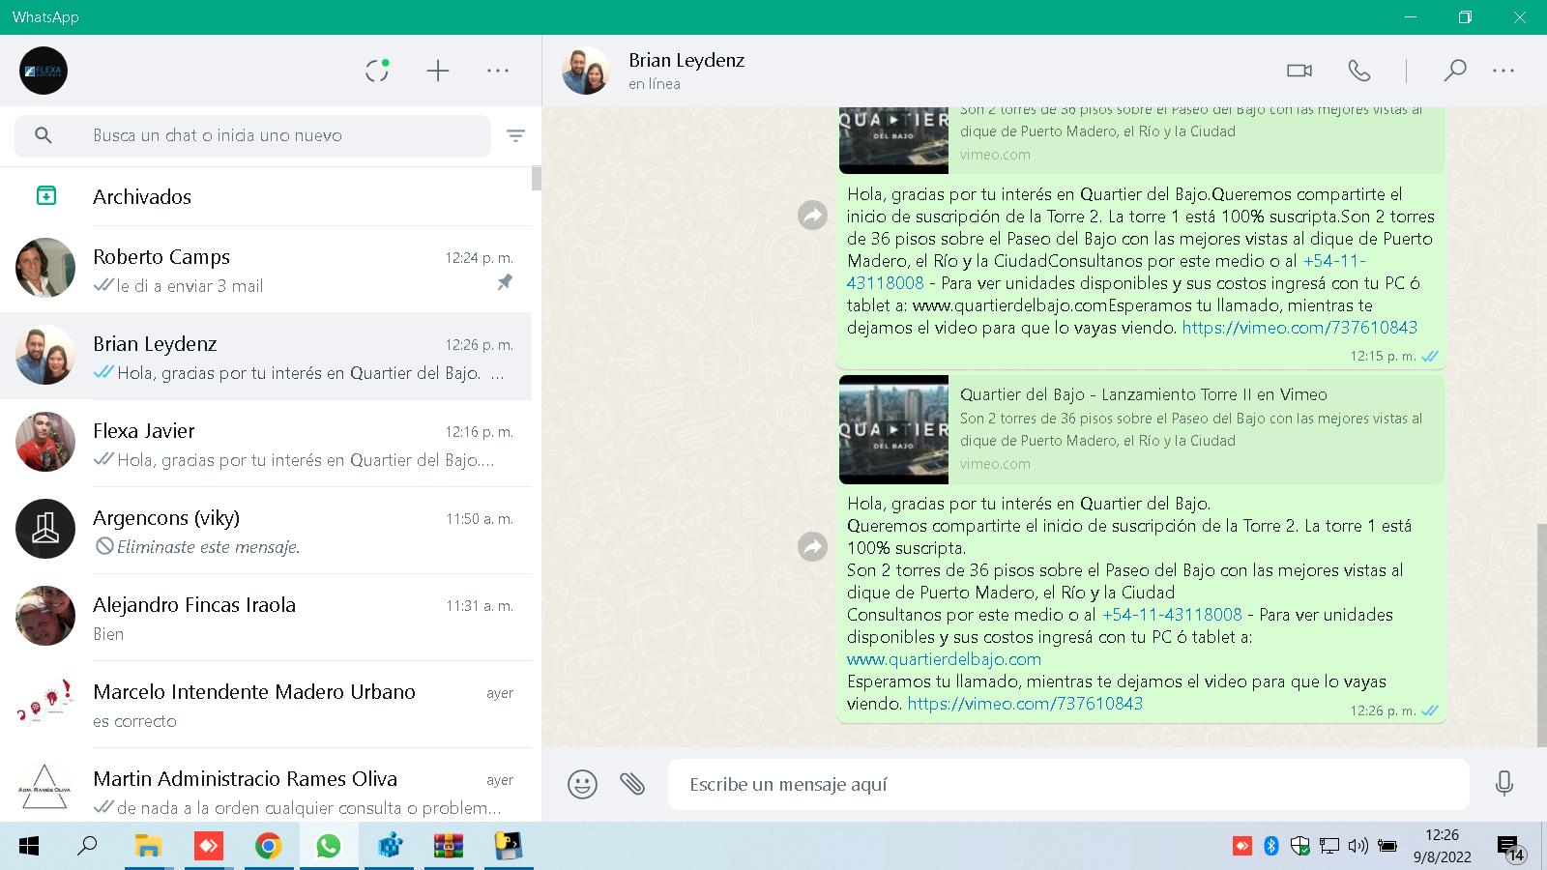Image resolution: width=1547 pixels, height=870 pixels.
Task: Open the emoji picker
Action: [x=582, y=784]
